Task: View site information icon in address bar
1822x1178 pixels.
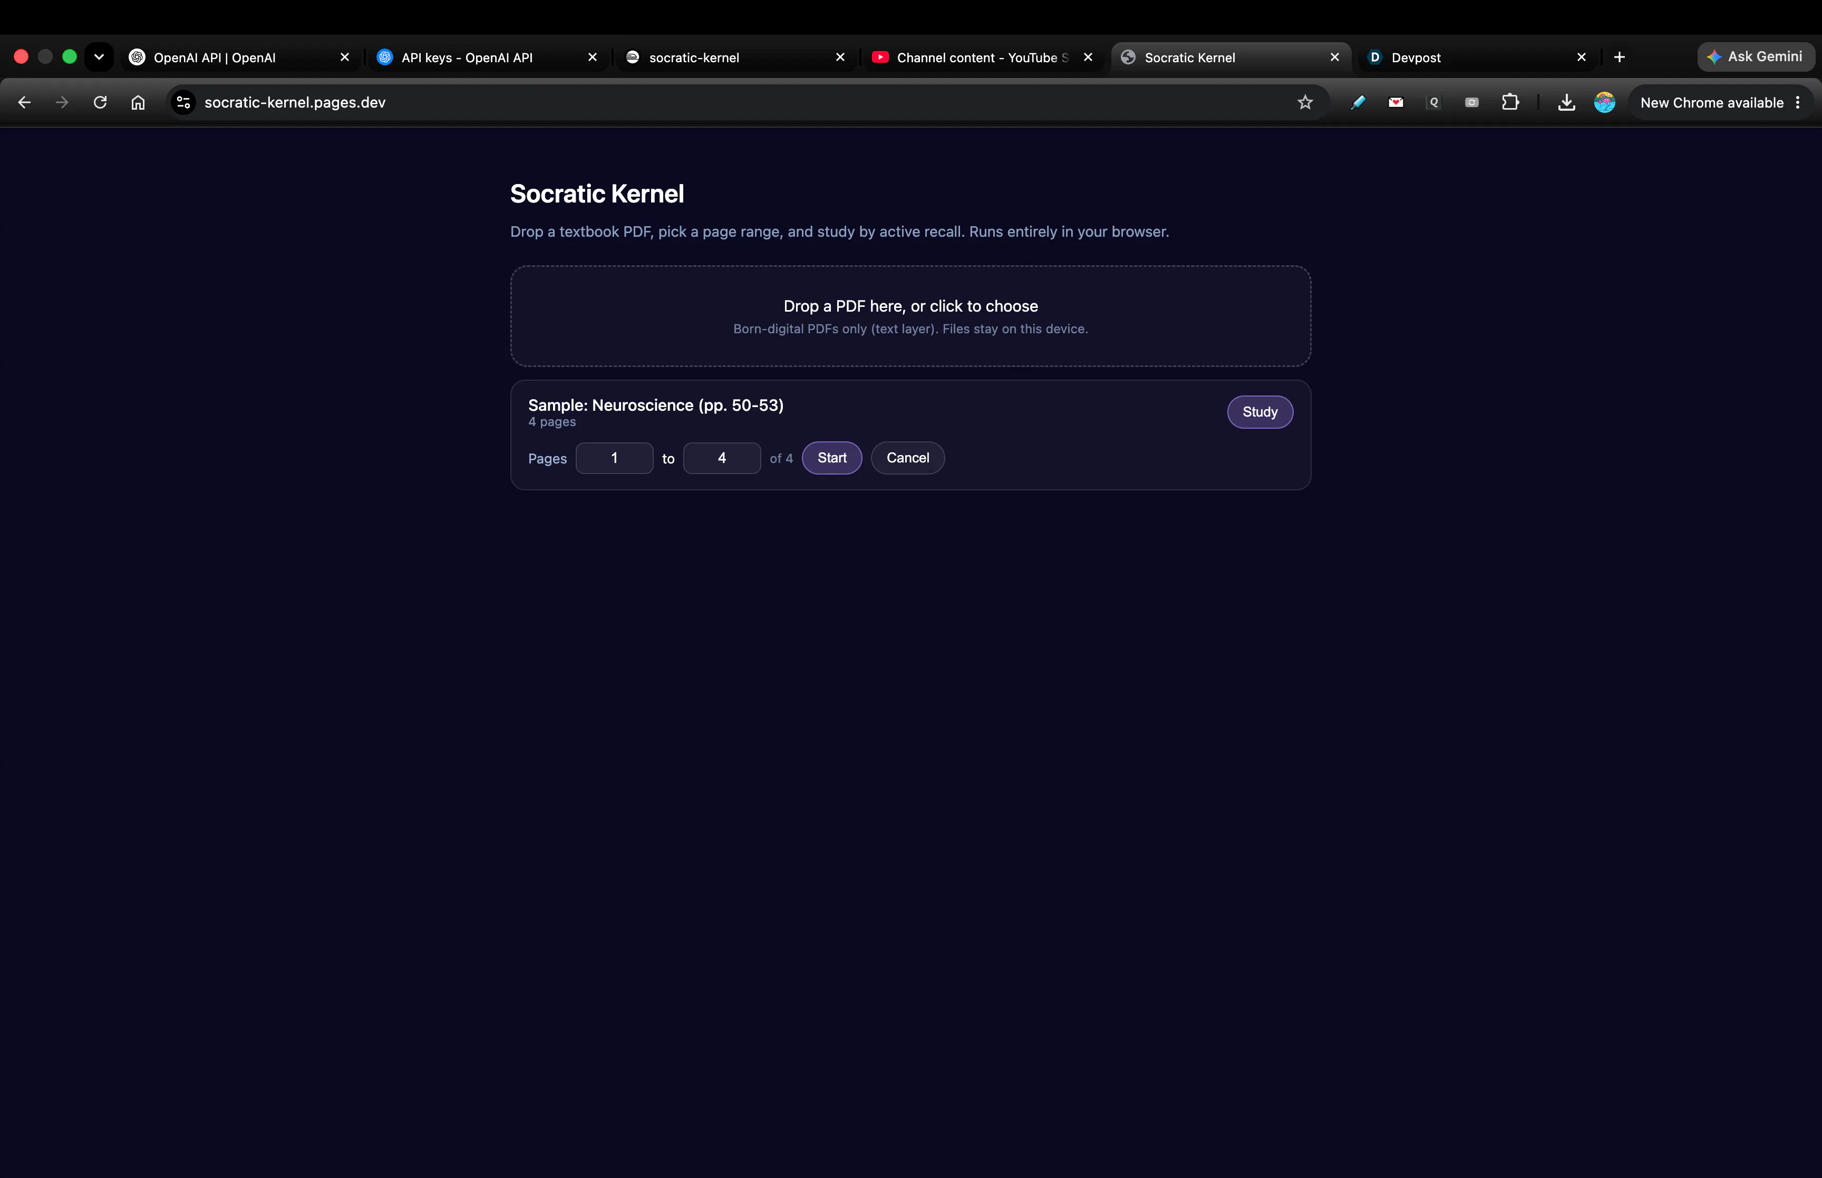Action: point(183,102)
